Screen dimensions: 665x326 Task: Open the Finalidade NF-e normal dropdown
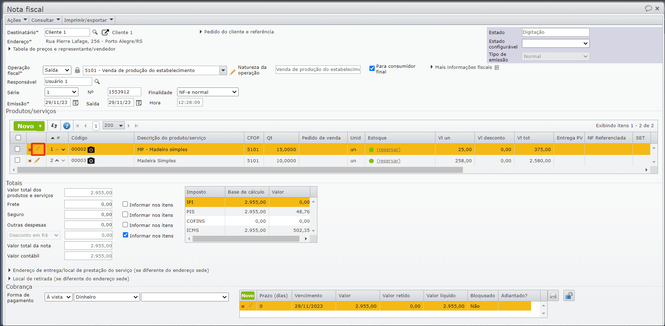[208, 92]
